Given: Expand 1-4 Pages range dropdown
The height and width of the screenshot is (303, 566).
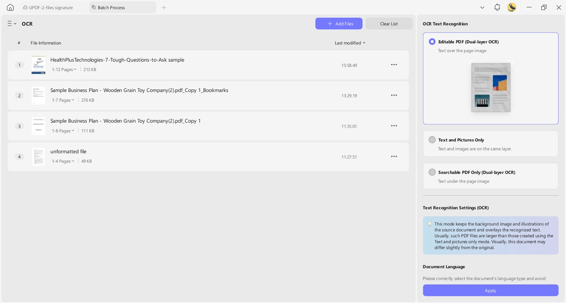Looking at the screenshot, I should click(x=63, y=161).
